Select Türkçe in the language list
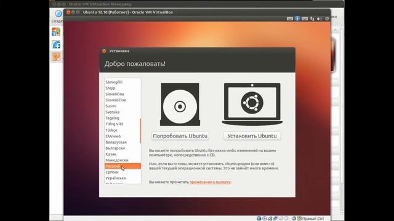This screenshot has width=394, height=221. click(123, 130)
